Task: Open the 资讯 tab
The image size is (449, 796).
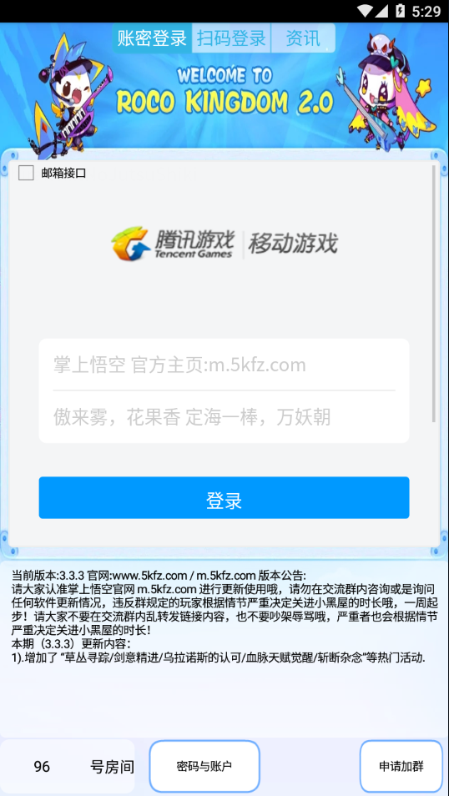Action: pos(303,38)
